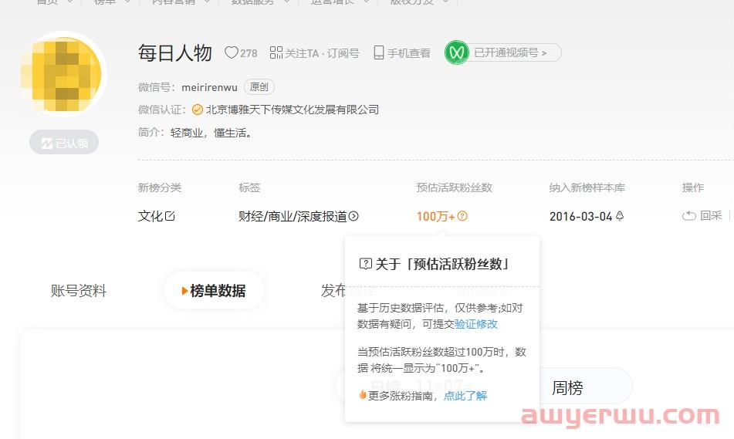Click the company name 北京博雅天下传媒文化发展有限公司
This screenshot has width=734, height=439.
click(293, 110)
